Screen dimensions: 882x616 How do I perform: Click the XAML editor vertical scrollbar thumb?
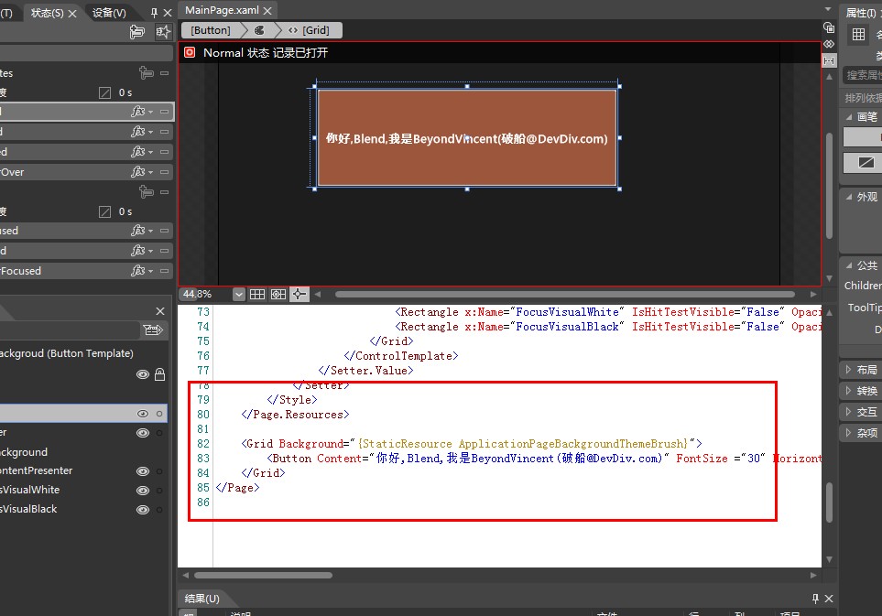click(829, 503)
